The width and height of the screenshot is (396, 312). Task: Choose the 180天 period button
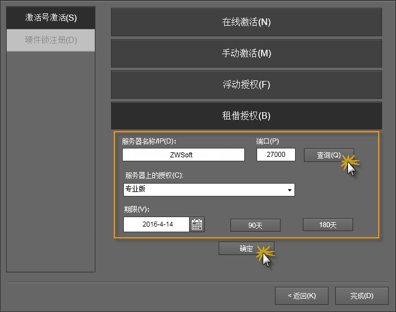(x=327, y=224)
